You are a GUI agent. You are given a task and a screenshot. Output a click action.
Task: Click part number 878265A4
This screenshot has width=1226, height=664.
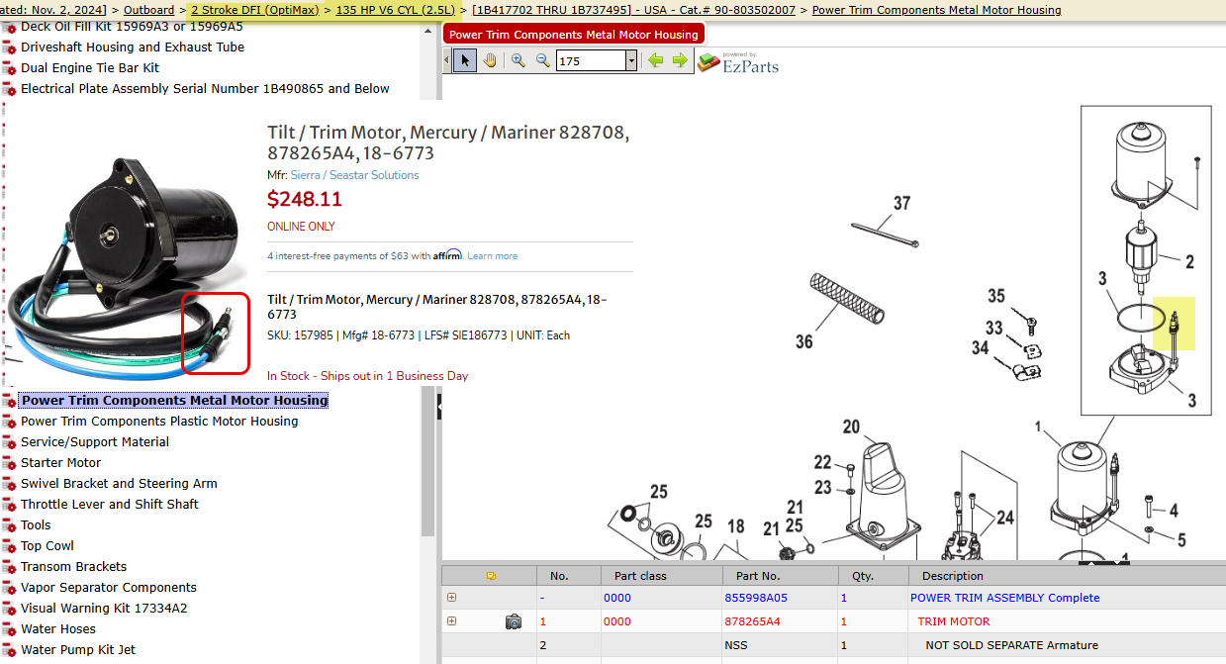pos(752,621)
